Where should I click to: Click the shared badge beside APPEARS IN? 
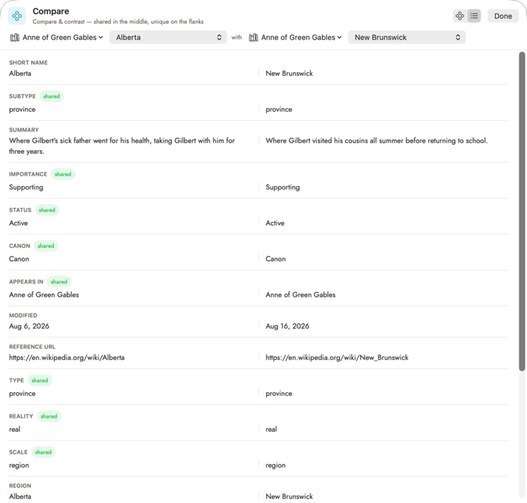[59, 282]
